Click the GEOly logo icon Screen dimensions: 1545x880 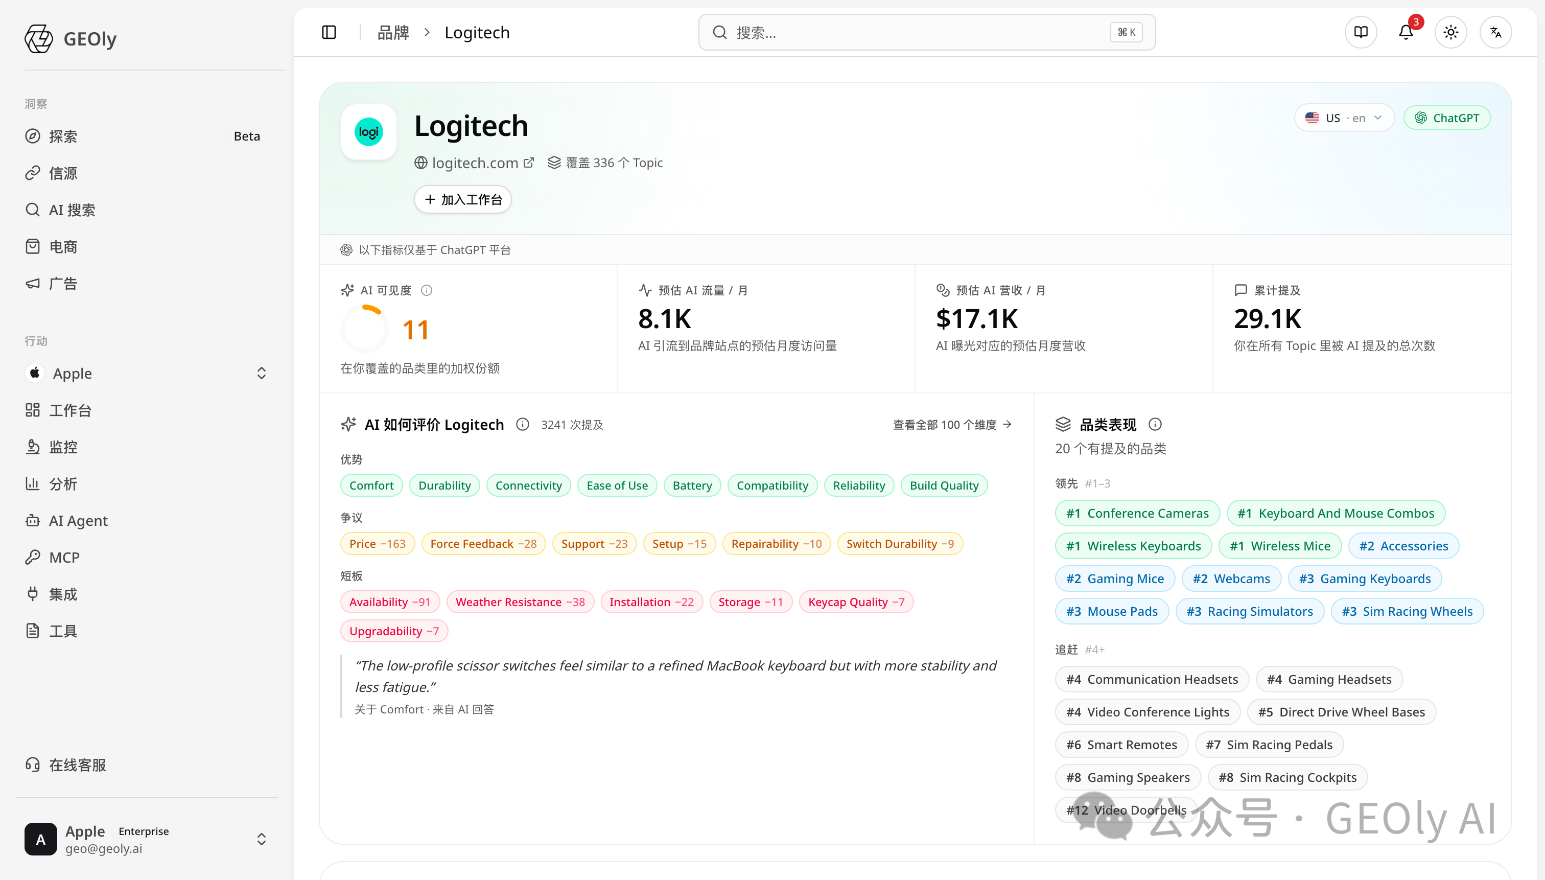tap(39, 39)
